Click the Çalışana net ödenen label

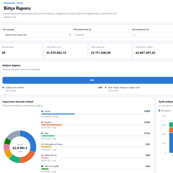click(15, 88)
